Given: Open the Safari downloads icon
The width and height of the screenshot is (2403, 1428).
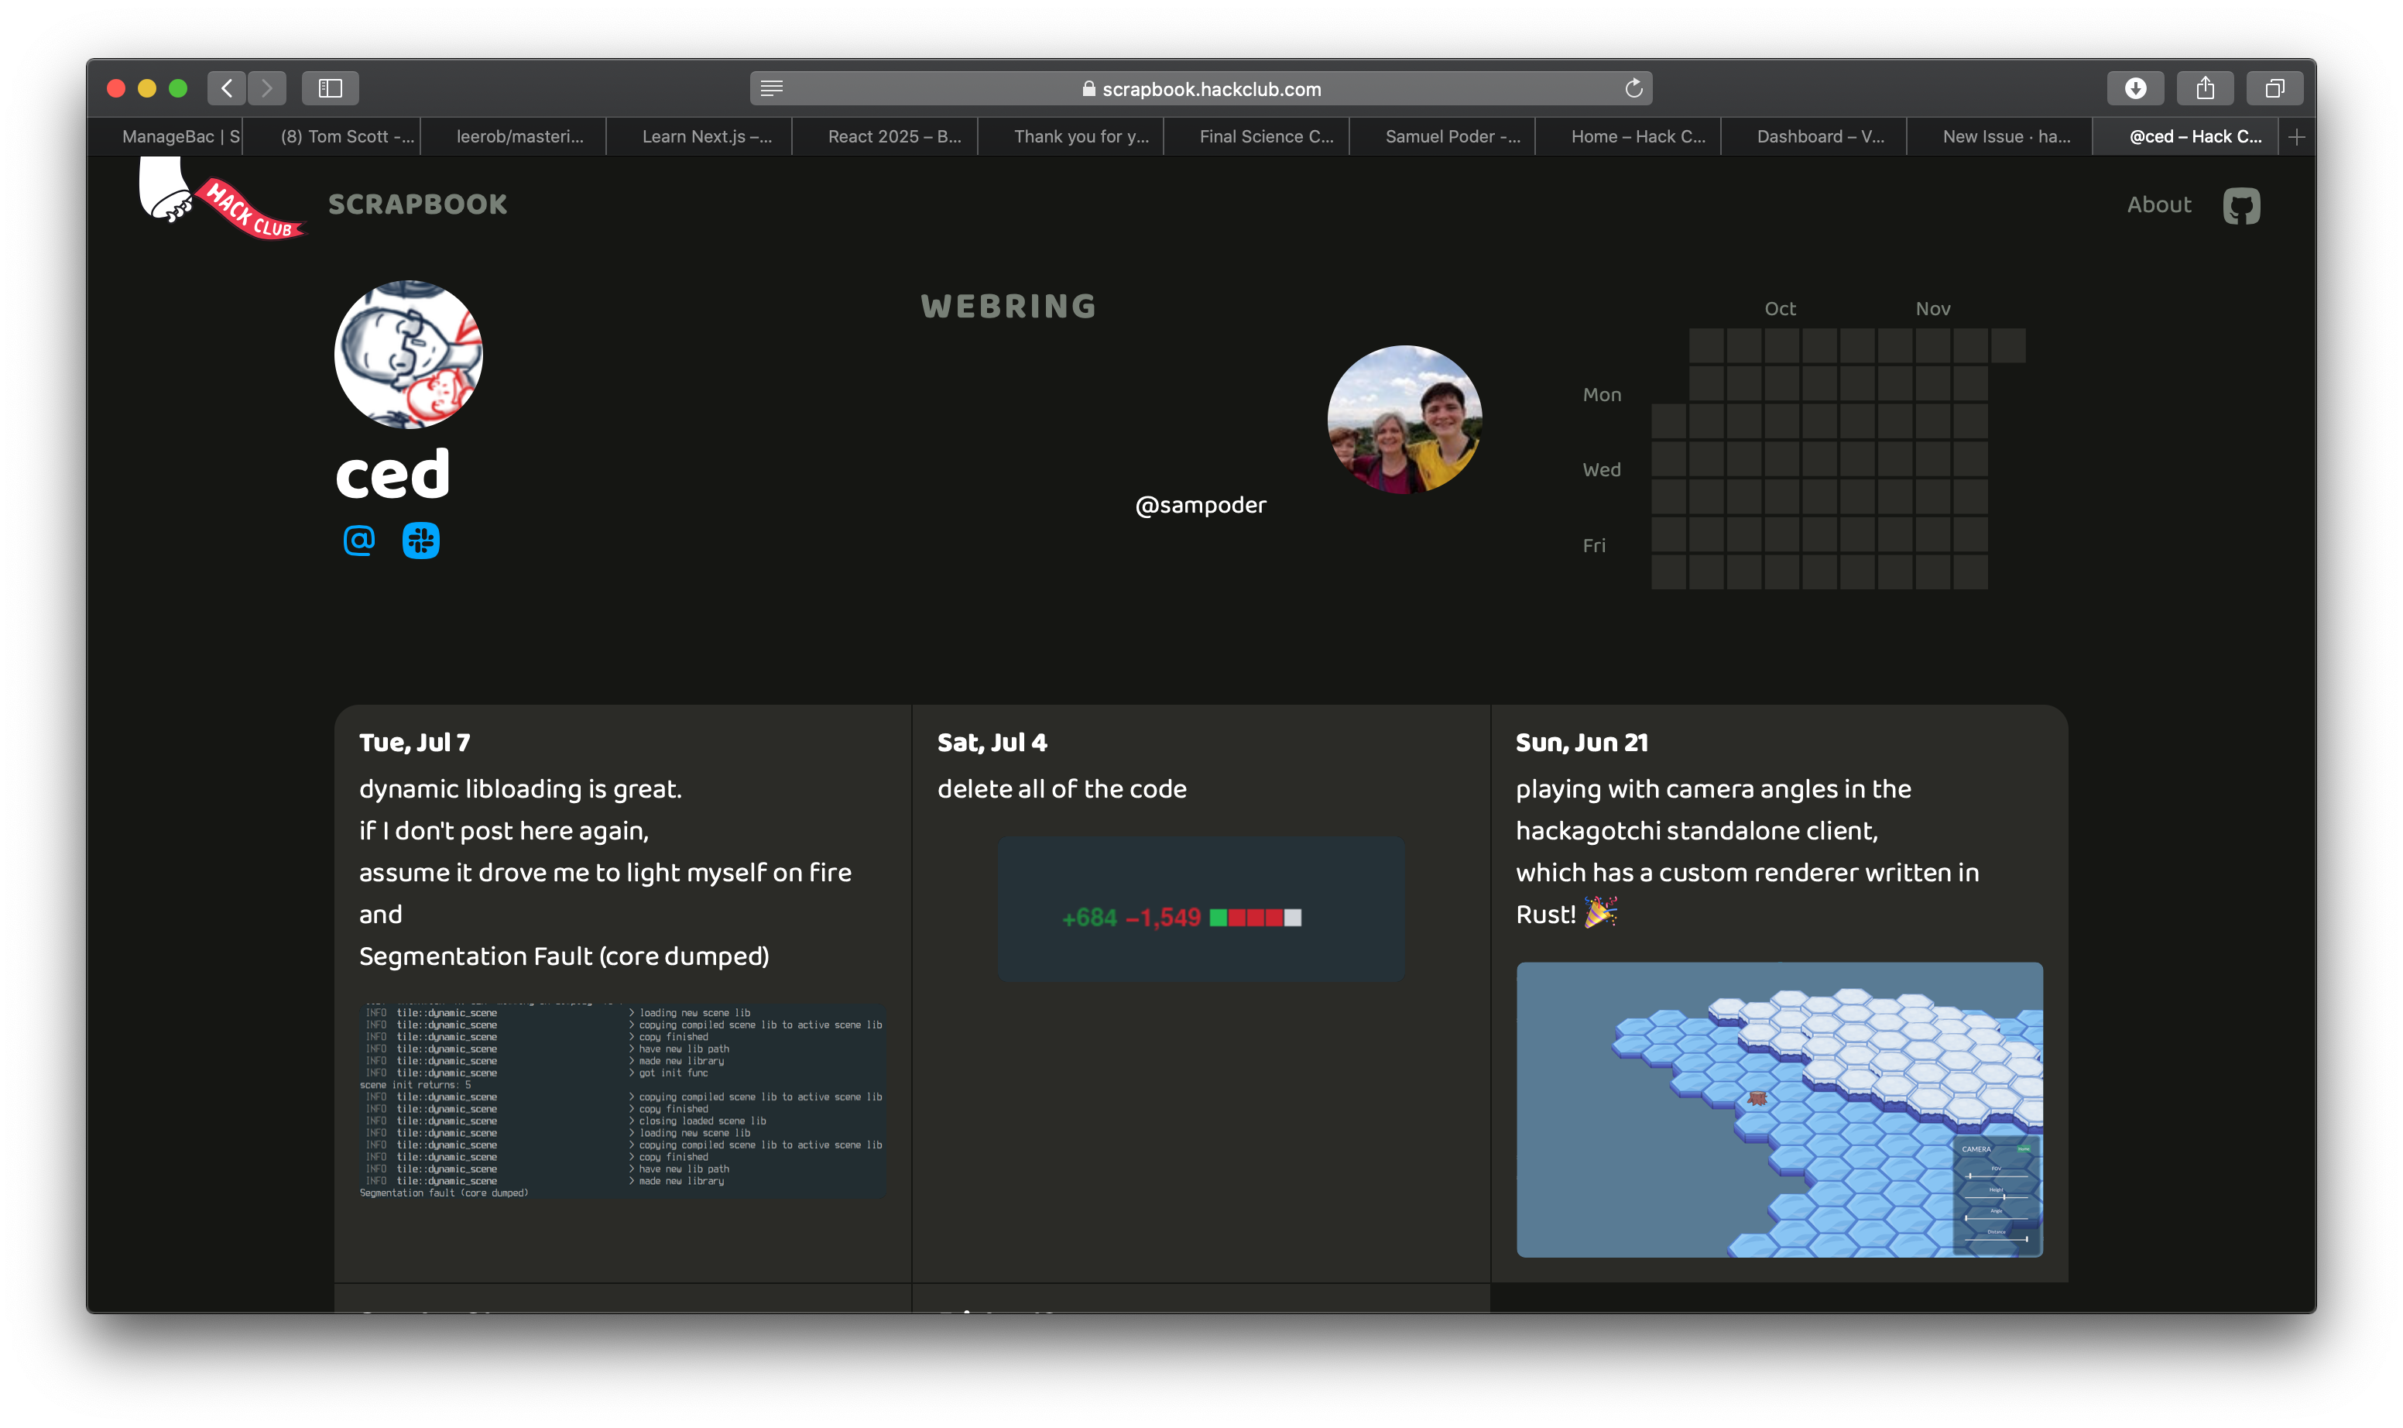Looking at the screenshot, I should [x=2134, y=88].
